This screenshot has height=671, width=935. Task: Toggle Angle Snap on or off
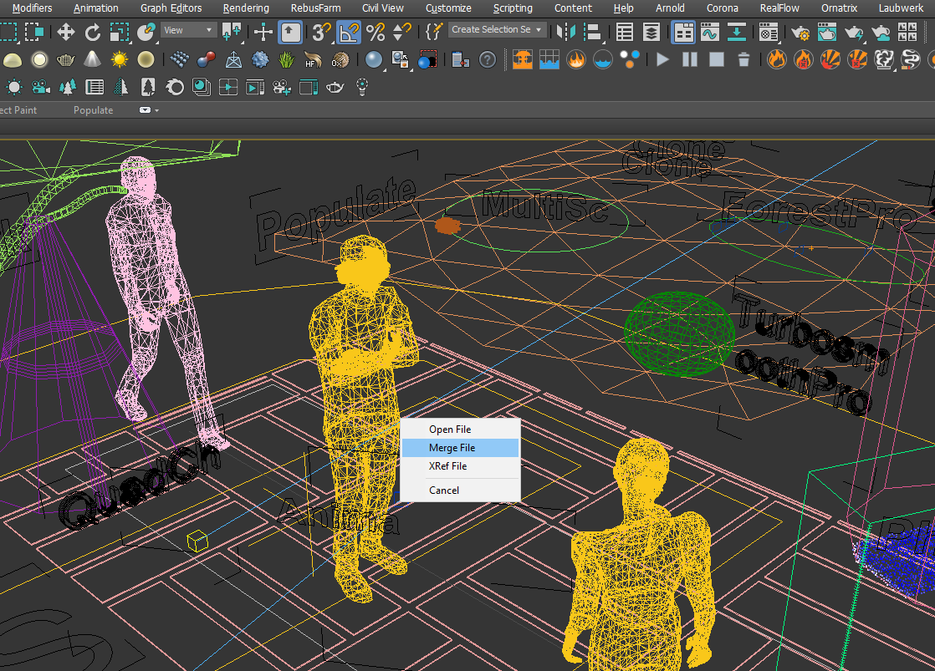tap(349, 33)
